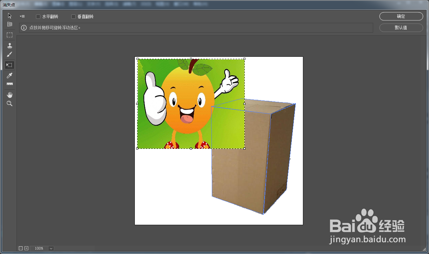The height and width of the screenshot is (254, 429).
Task: Select the Eyedropper tool
Action: [10, 76]
